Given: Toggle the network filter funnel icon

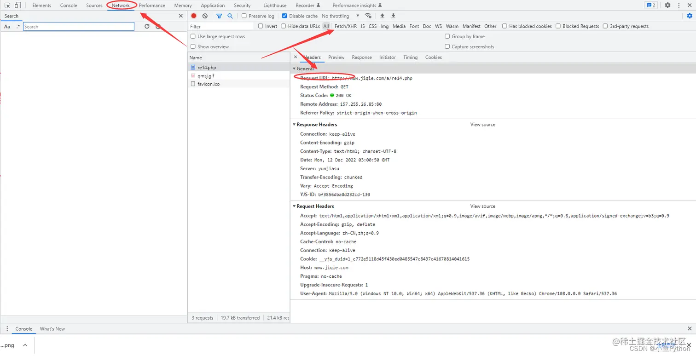Looking at the screenshot, I should click(219, 16).
